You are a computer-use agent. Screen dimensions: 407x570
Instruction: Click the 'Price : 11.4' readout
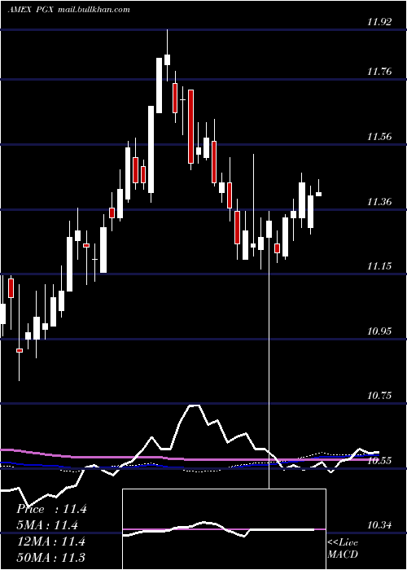click(51, 509)
